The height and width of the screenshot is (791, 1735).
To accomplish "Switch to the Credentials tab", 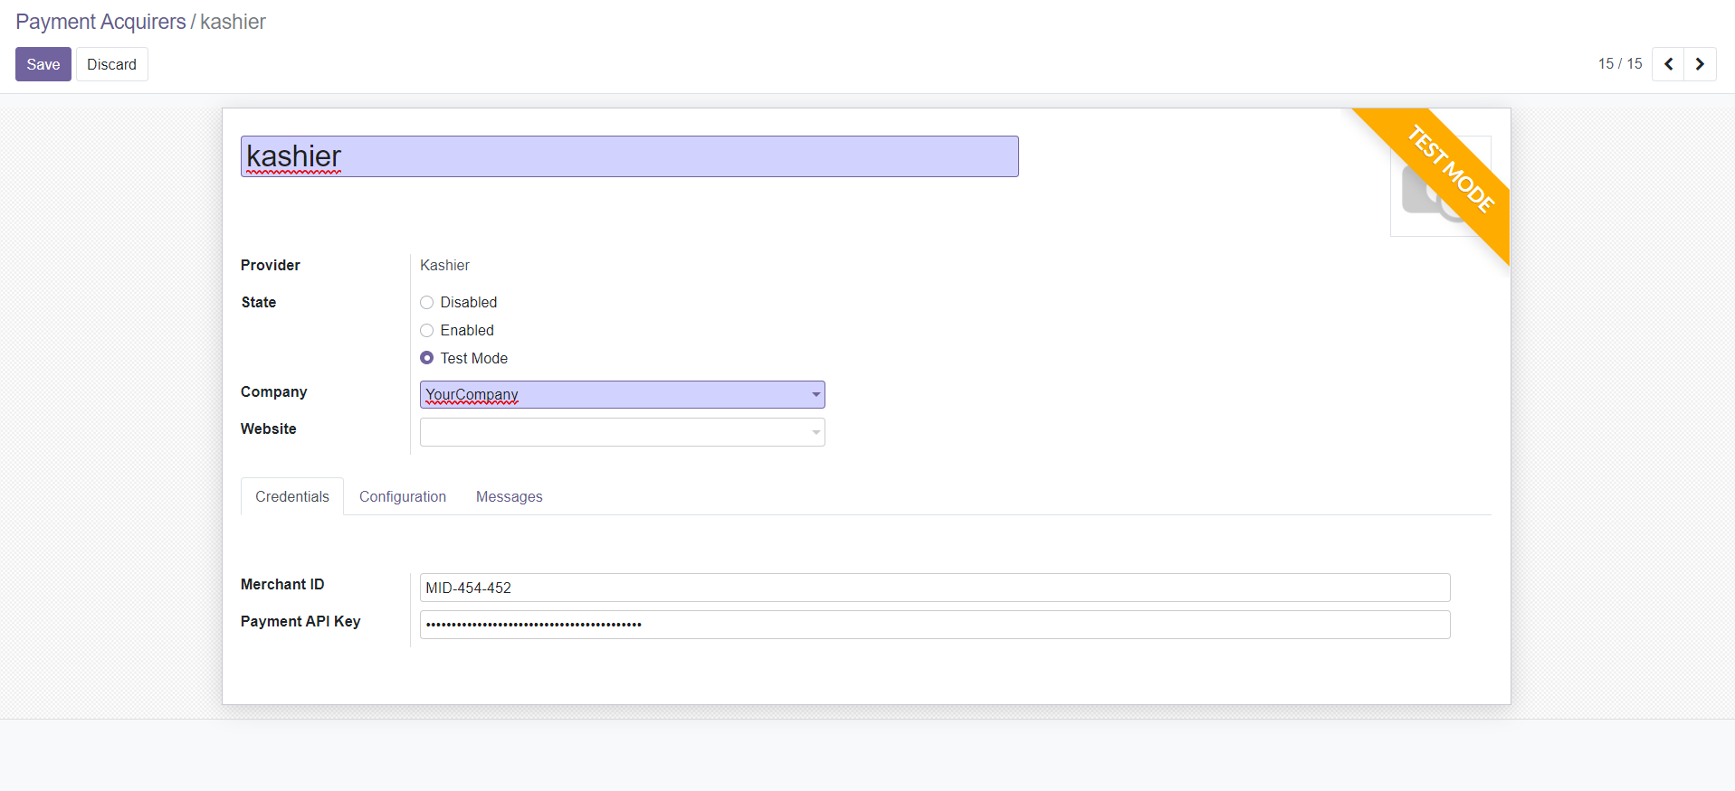I will tap(292, 497).
